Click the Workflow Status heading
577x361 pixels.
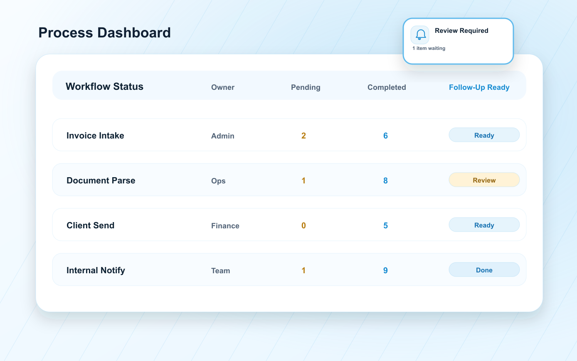coord(104,87)
